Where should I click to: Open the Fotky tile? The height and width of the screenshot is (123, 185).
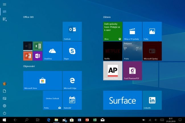[152, 31]
